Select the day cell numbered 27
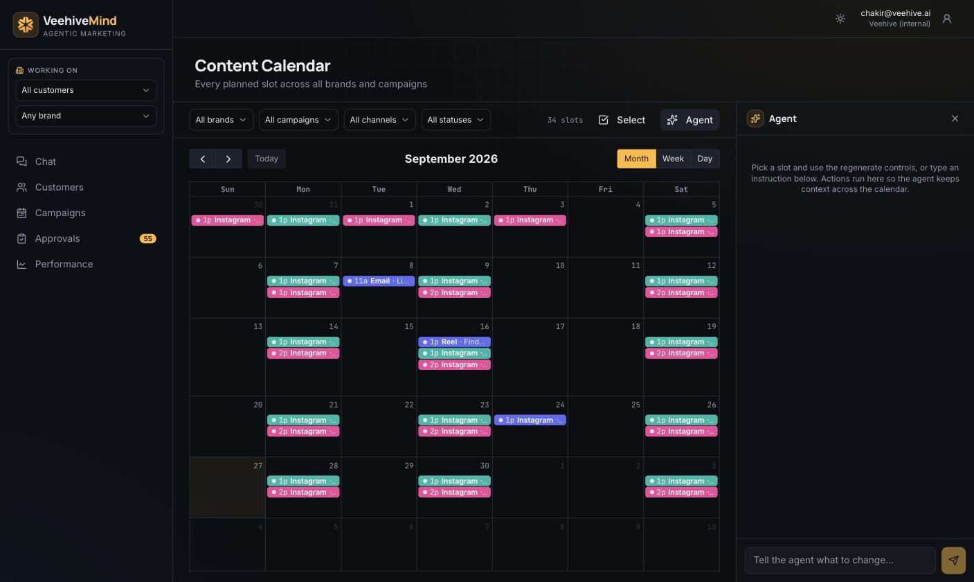 (x=228, y=487)
